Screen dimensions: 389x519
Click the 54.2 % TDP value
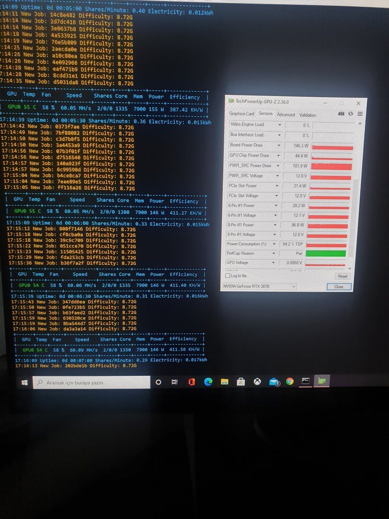pos(292,244)
